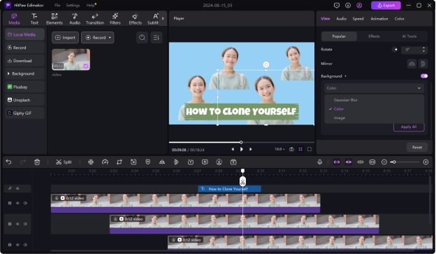Image resolution: width=436 pixels, height=254 pixels.
Task: Toggle the Background switch off
Action: click(424, 76)
